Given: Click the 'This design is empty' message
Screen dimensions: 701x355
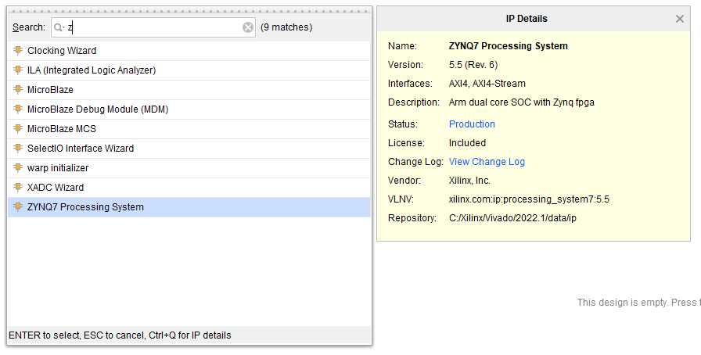Looking at the screenshot, I should 639,303.
